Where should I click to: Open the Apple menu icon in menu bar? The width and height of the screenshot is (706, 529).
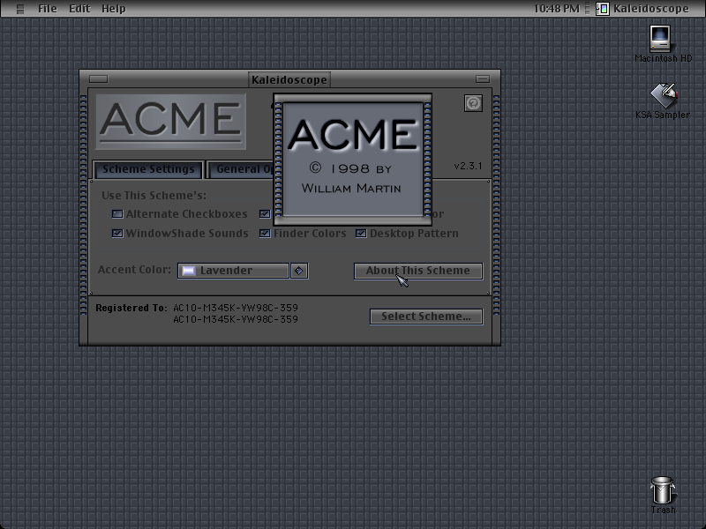(x=19, y=9)
